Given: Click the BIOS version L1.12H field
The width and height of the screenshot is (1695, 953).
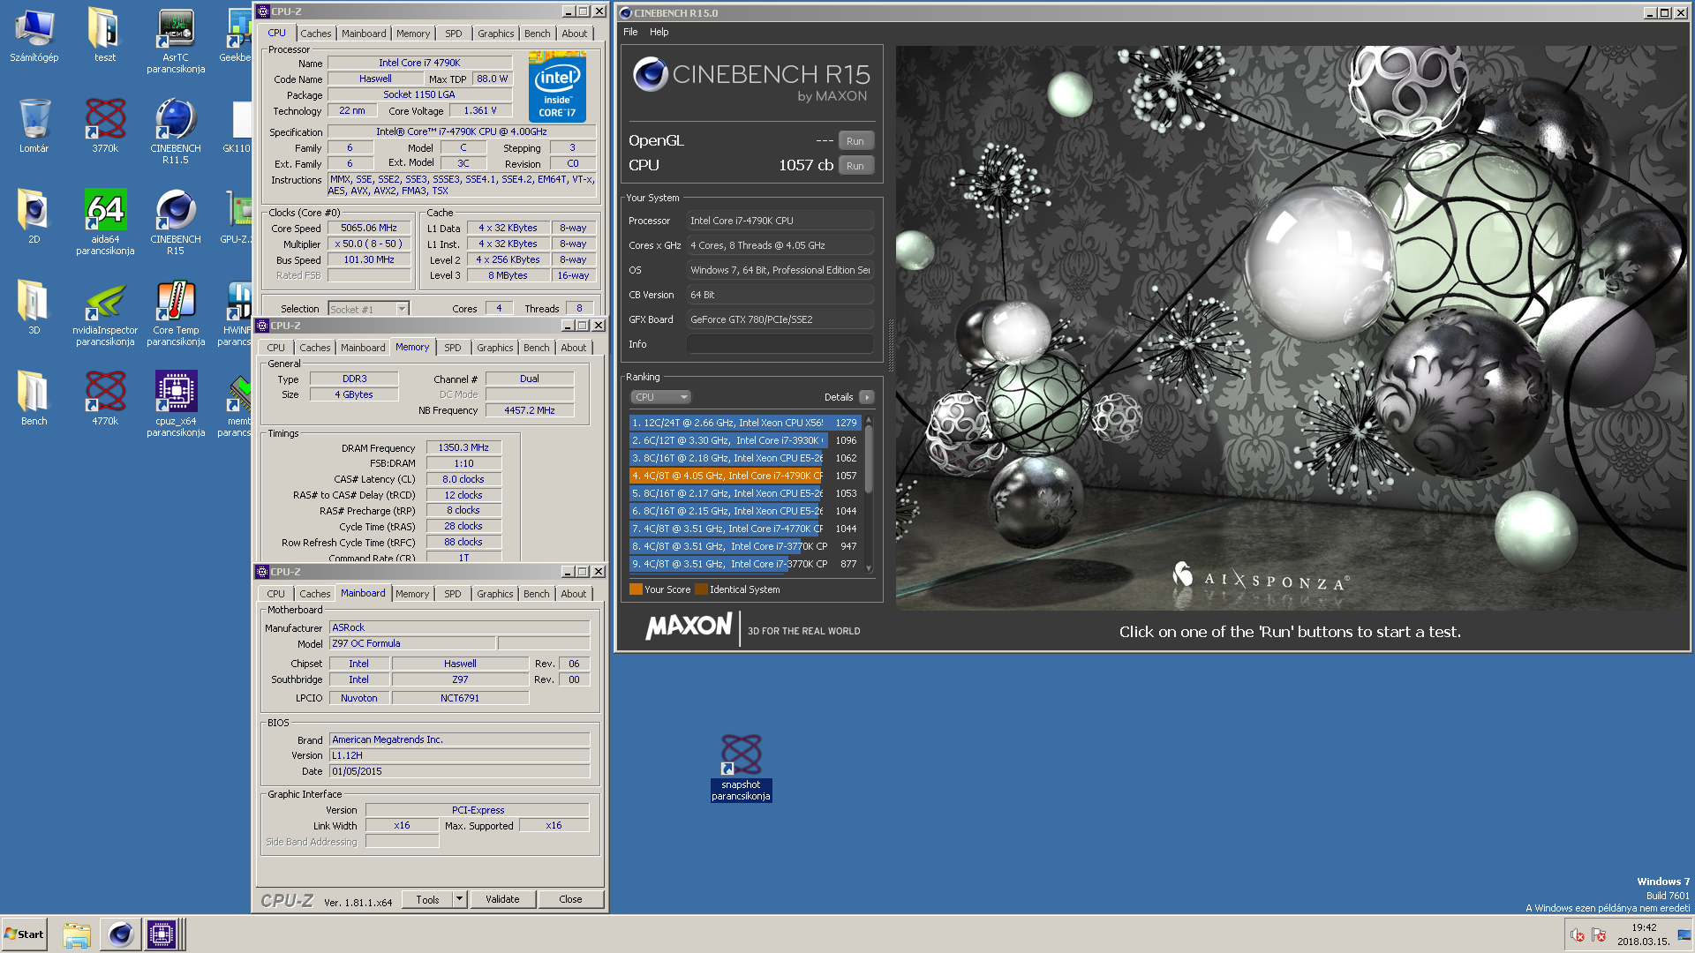Looking at the screenshot, I should click(459, 755).
